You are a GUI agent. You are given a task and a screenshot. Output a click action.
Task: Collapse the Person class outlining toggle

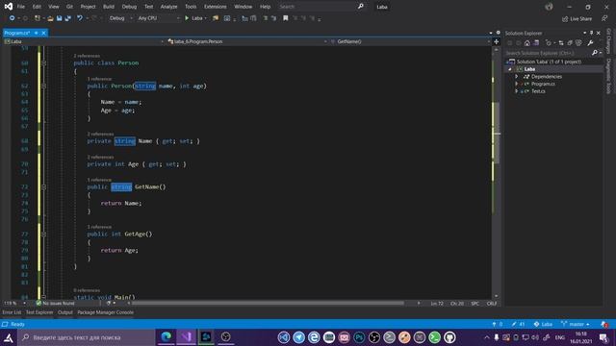tap(43, 63)
